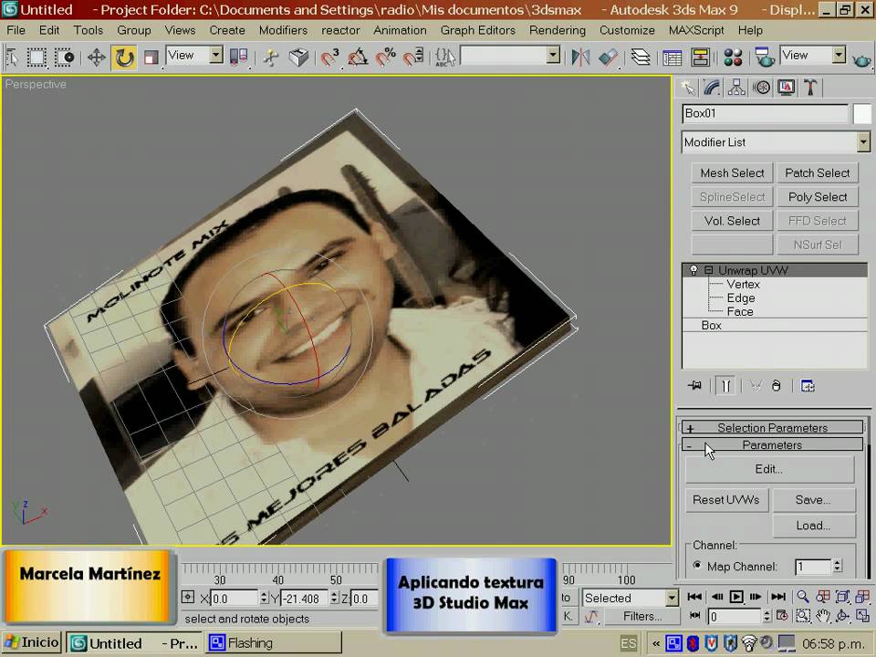Open Schematic View from toolbar
The width and height of the screenshot is (876, 657).
coord(700,57)
